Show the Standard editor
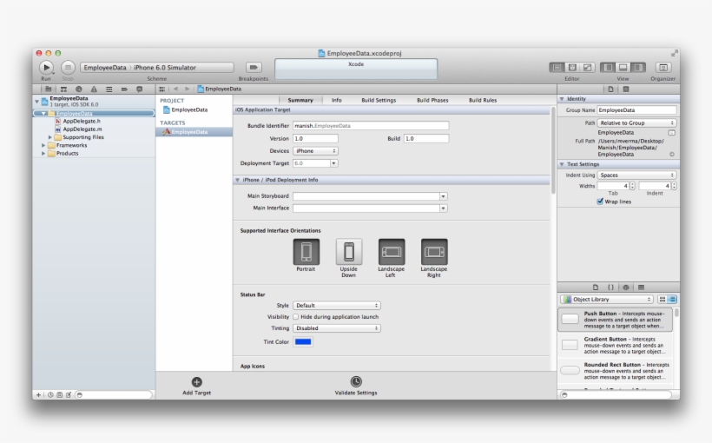The image size is (712, 443). tap(557, 67)
